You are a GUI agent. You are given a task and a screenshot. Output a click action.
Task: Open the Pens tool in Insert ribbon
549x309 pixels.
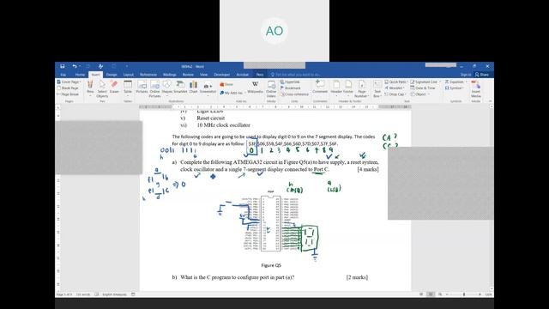pos(90,87)
